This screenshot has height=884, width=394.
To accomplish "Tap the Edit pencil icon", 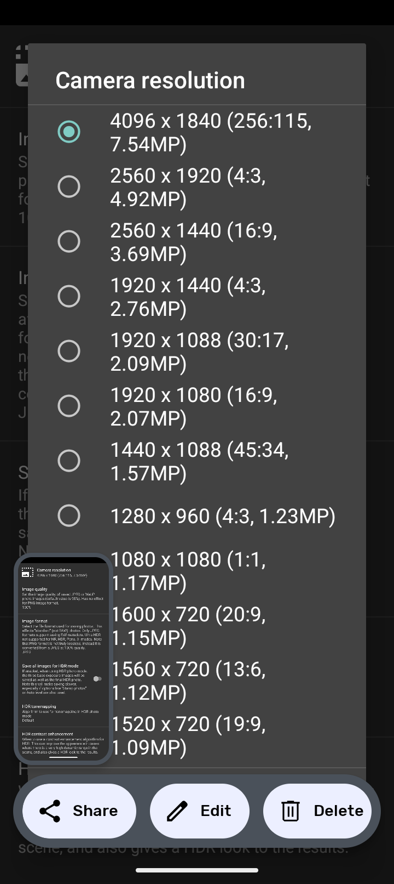I will (177, 811).
